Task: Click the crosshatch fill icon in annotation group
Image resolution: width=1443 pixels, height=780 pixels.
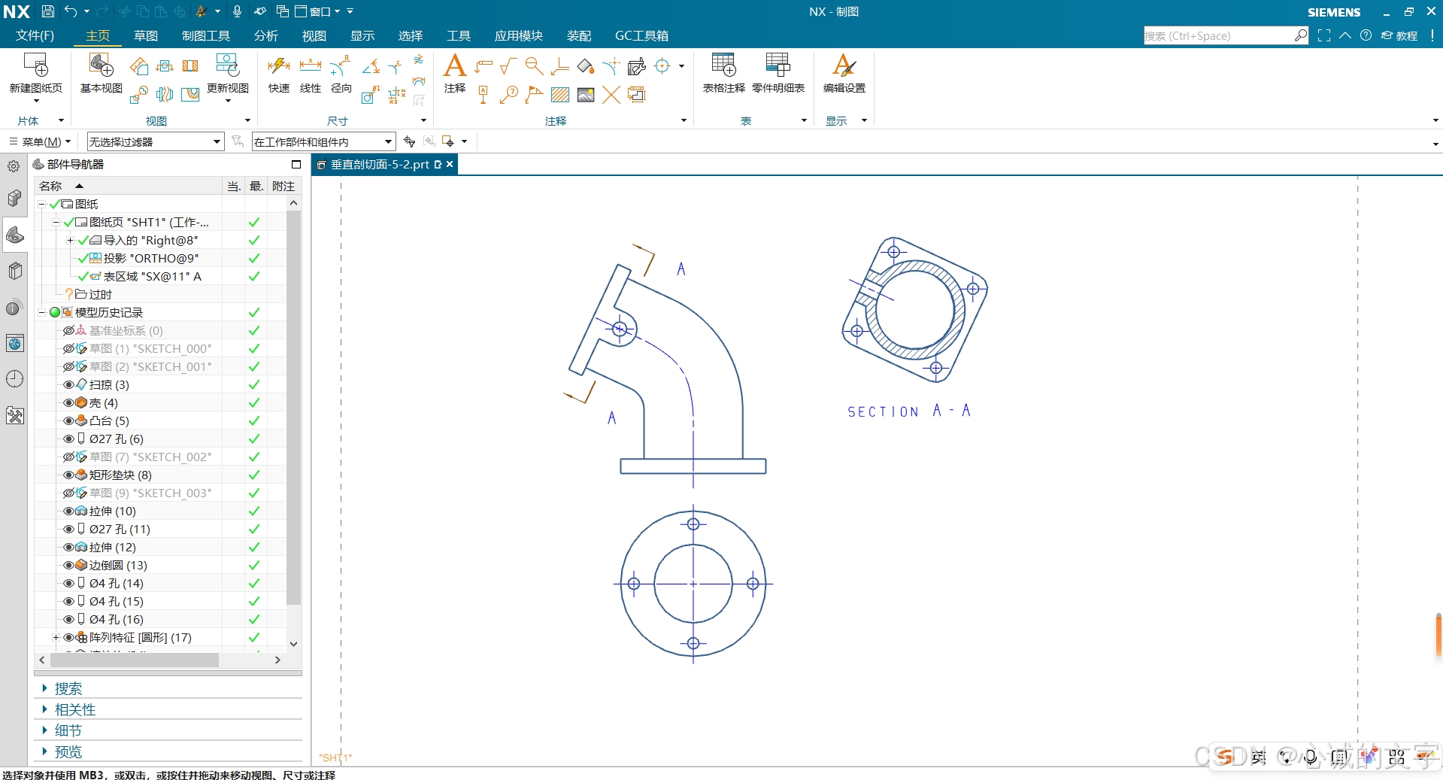Action: coord(560,95)
